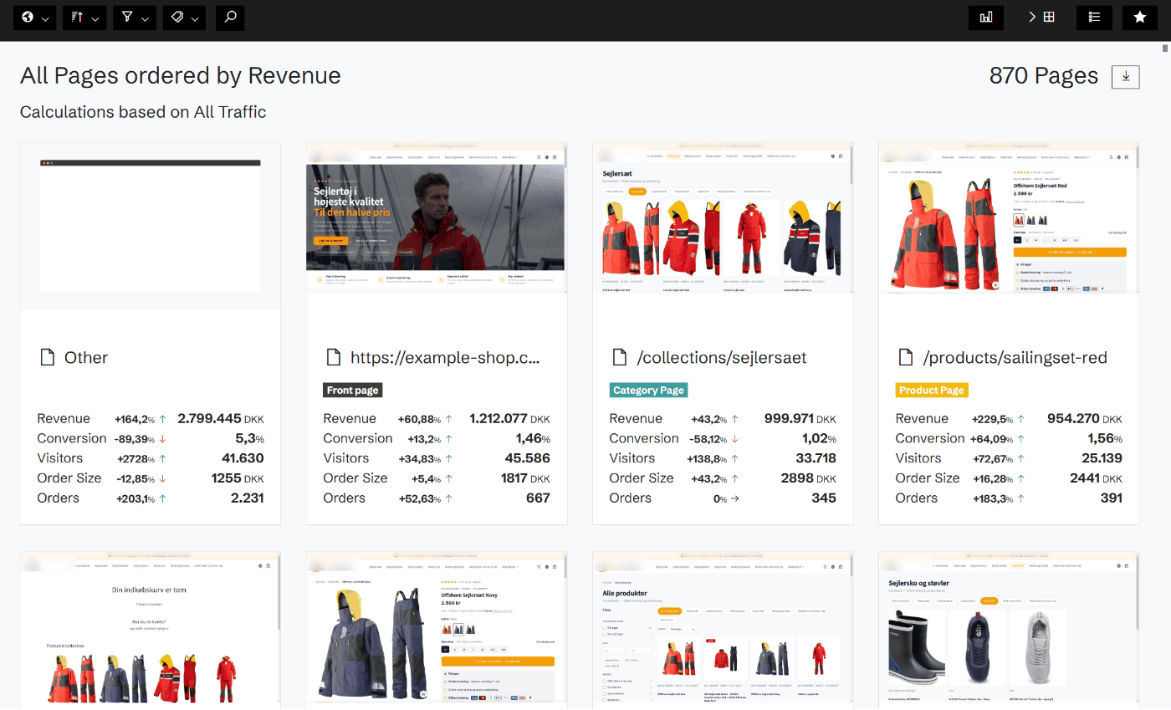Click the Product Page tag

(932, 391)
